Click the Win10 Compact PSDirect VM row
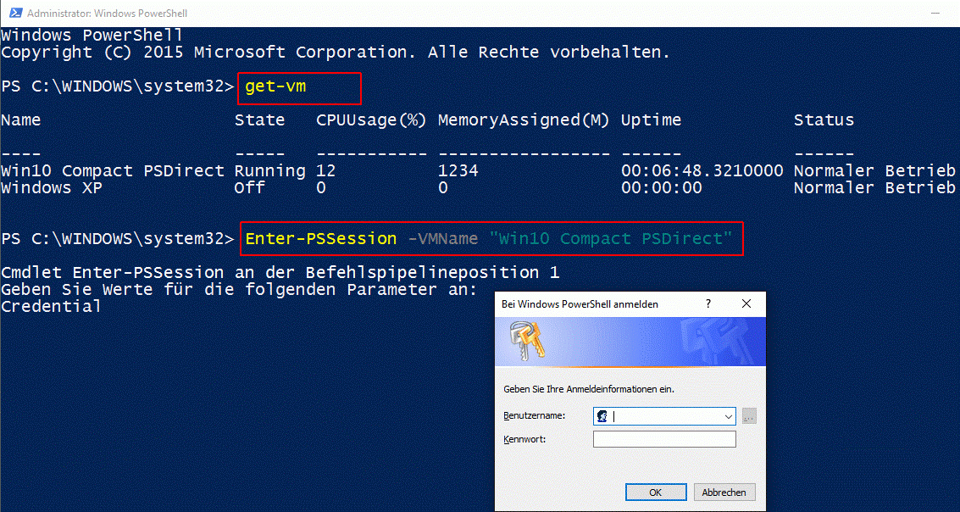 point(478,171)
